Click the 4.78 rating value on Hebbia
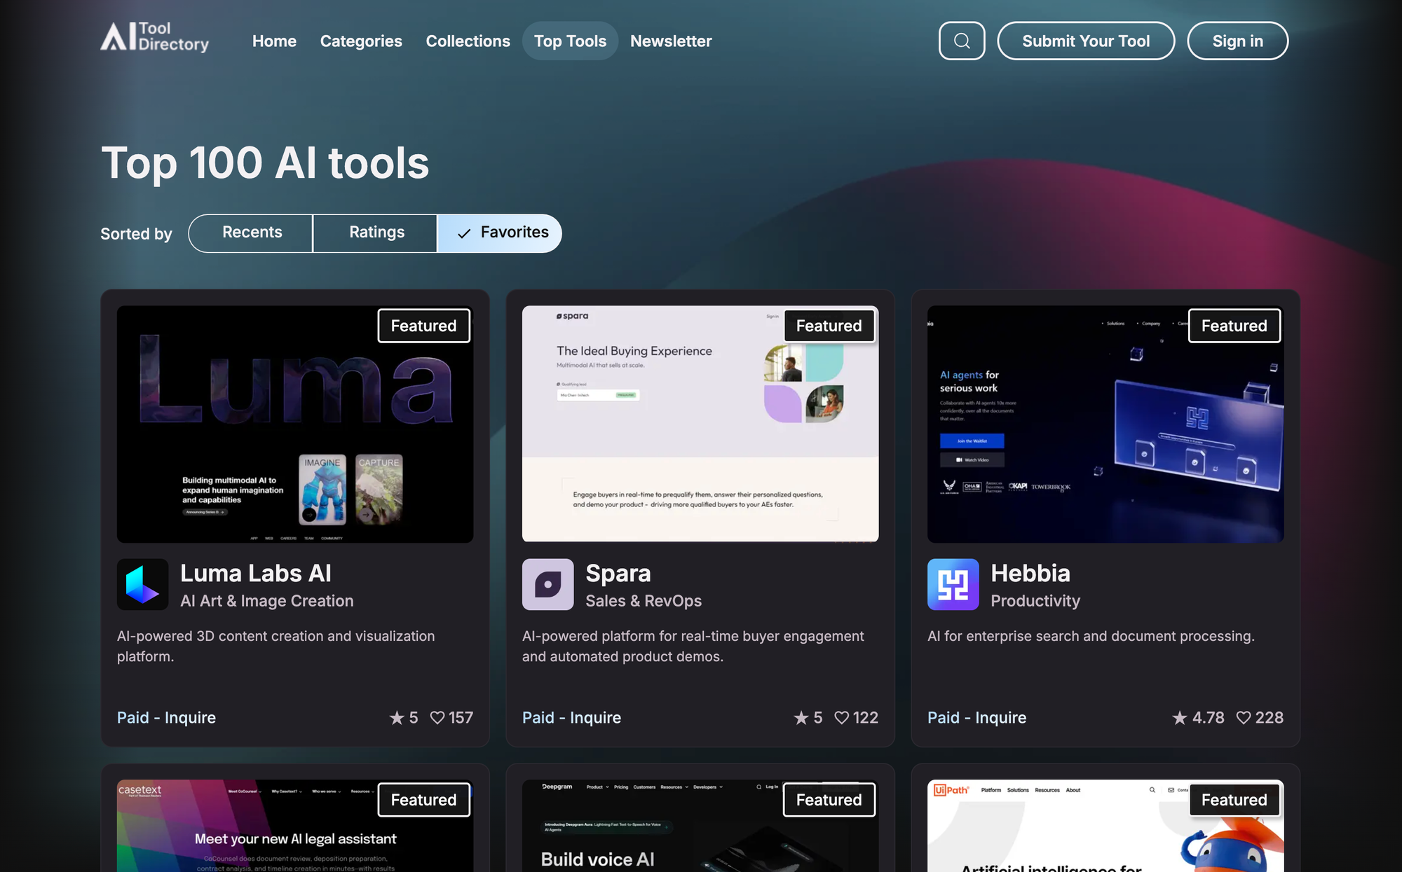 click(x=1209, y=718)
